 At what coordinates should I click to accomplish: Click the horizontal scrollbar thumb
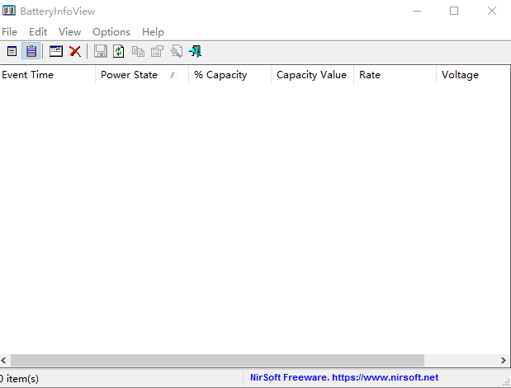tap(217, 360)
